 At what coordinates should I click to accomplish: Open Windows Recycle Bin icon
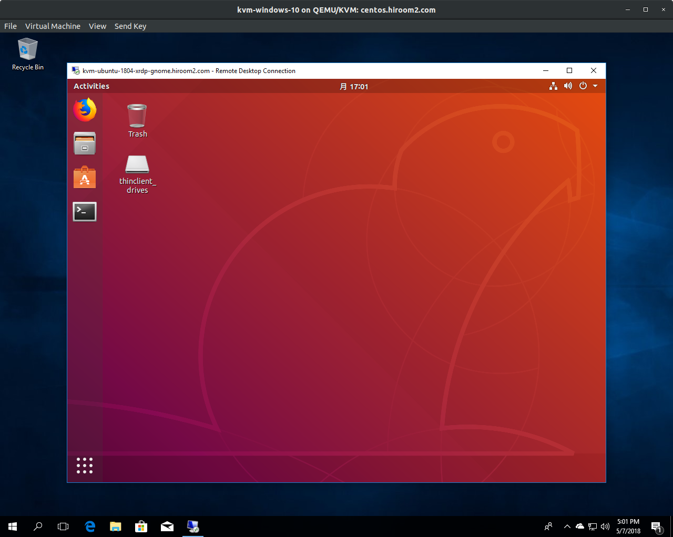click(28, 50)
